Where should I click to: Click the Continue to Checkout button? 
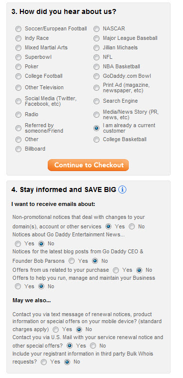[88, 165]
